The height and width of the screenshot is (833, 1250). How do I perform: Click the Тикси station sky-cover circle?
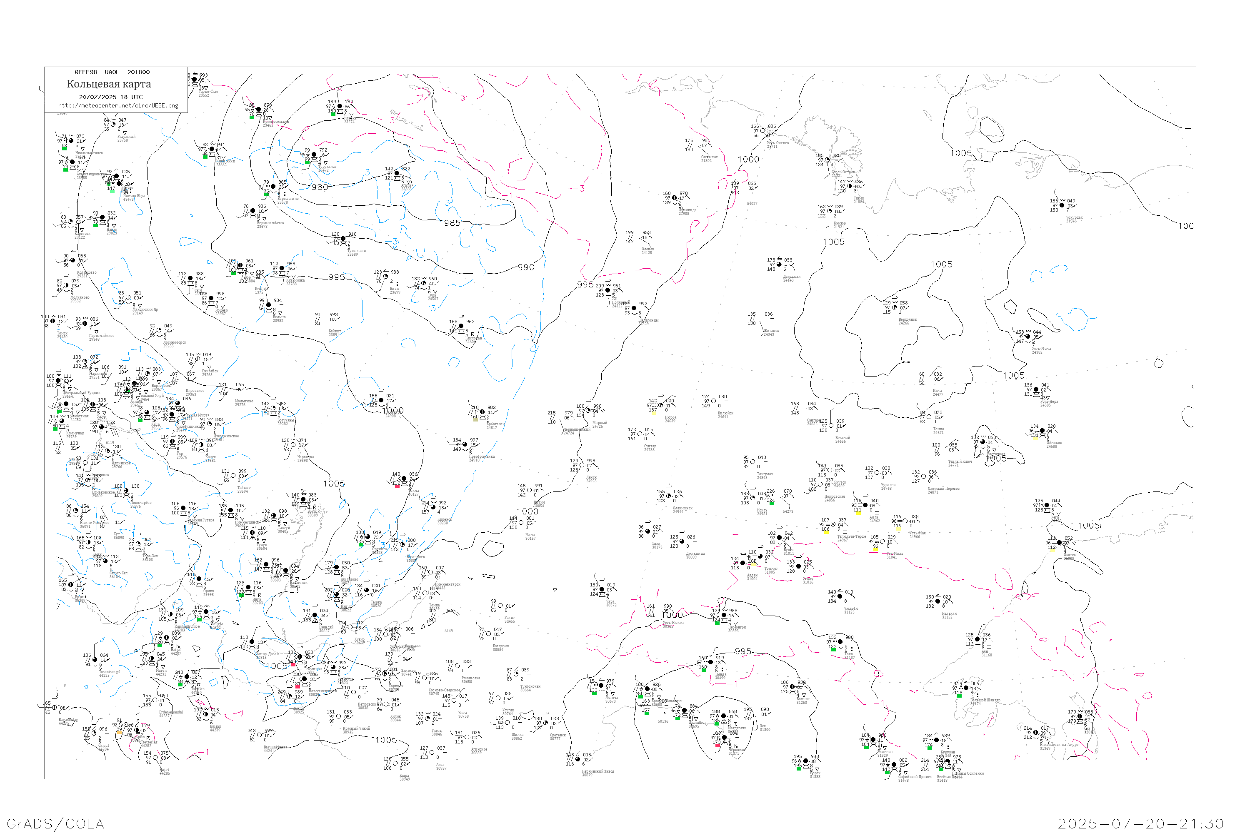tap(849, 186)
